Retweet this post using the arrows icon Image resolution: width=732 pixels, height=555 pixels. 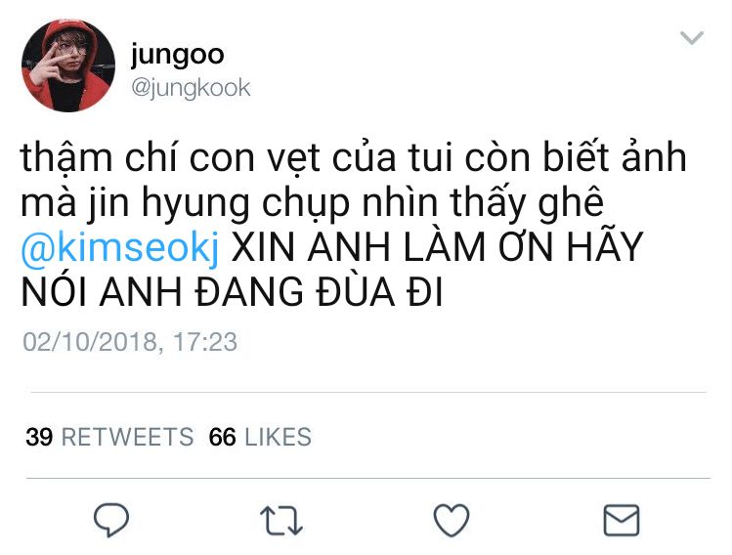tap(281, 520)
